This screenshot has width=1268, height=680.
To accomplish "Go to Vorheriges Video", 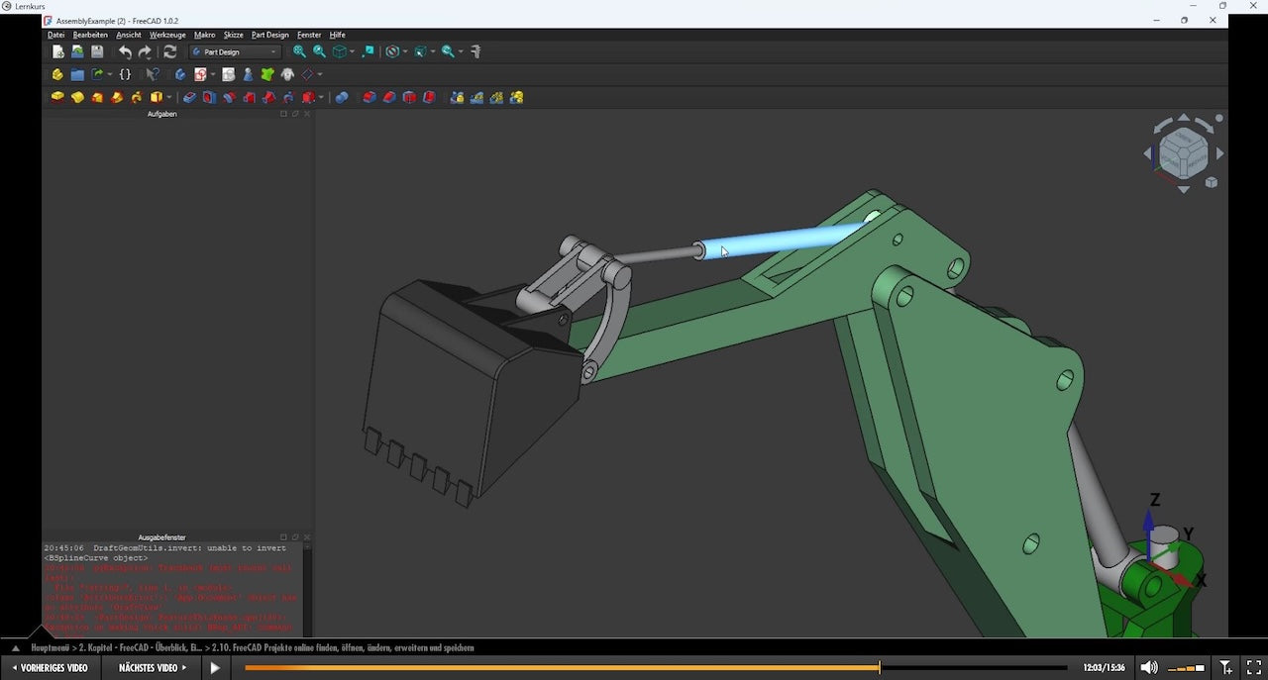I will [x=51, y=667].
